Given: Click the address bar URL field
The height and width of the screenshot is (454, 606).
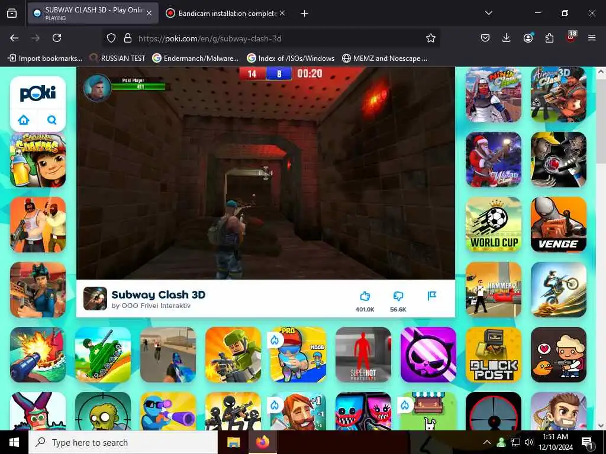Looking at the screenshot, I should (270, 38).
